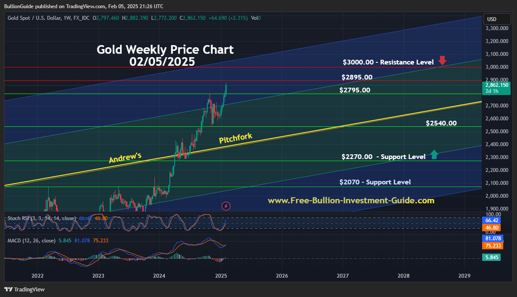The width and height of the screenshot is (517, 297).
Task: Click the 2025 label on time axis
Action: tap(221, 275)
